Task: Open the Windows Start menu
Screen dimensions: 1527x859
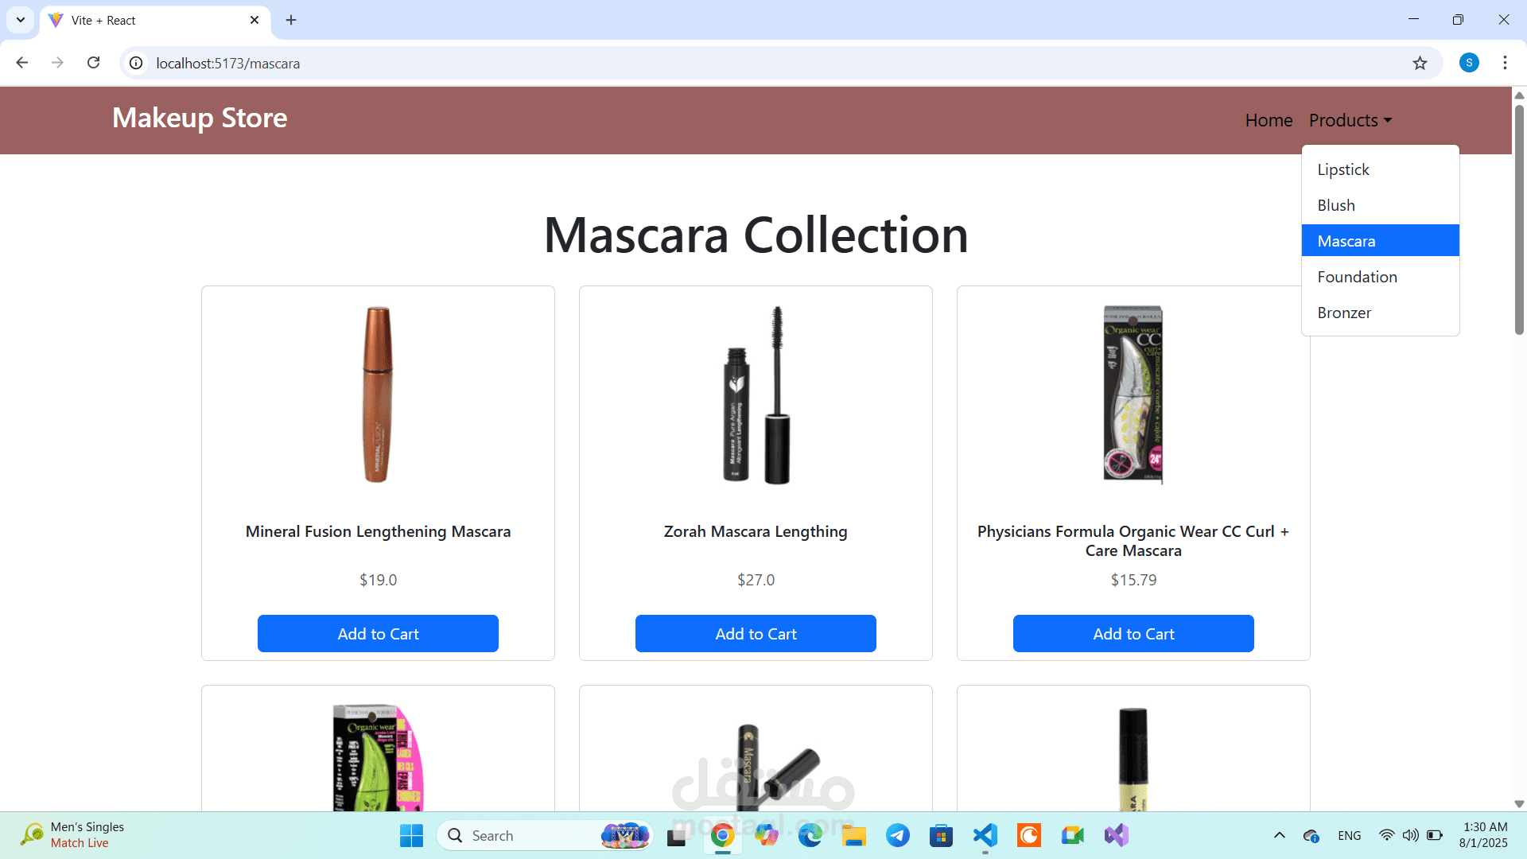Action: 411,835
